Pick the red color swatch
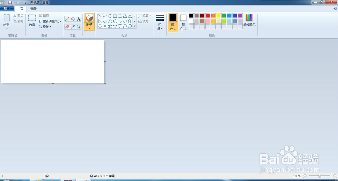 208,16
